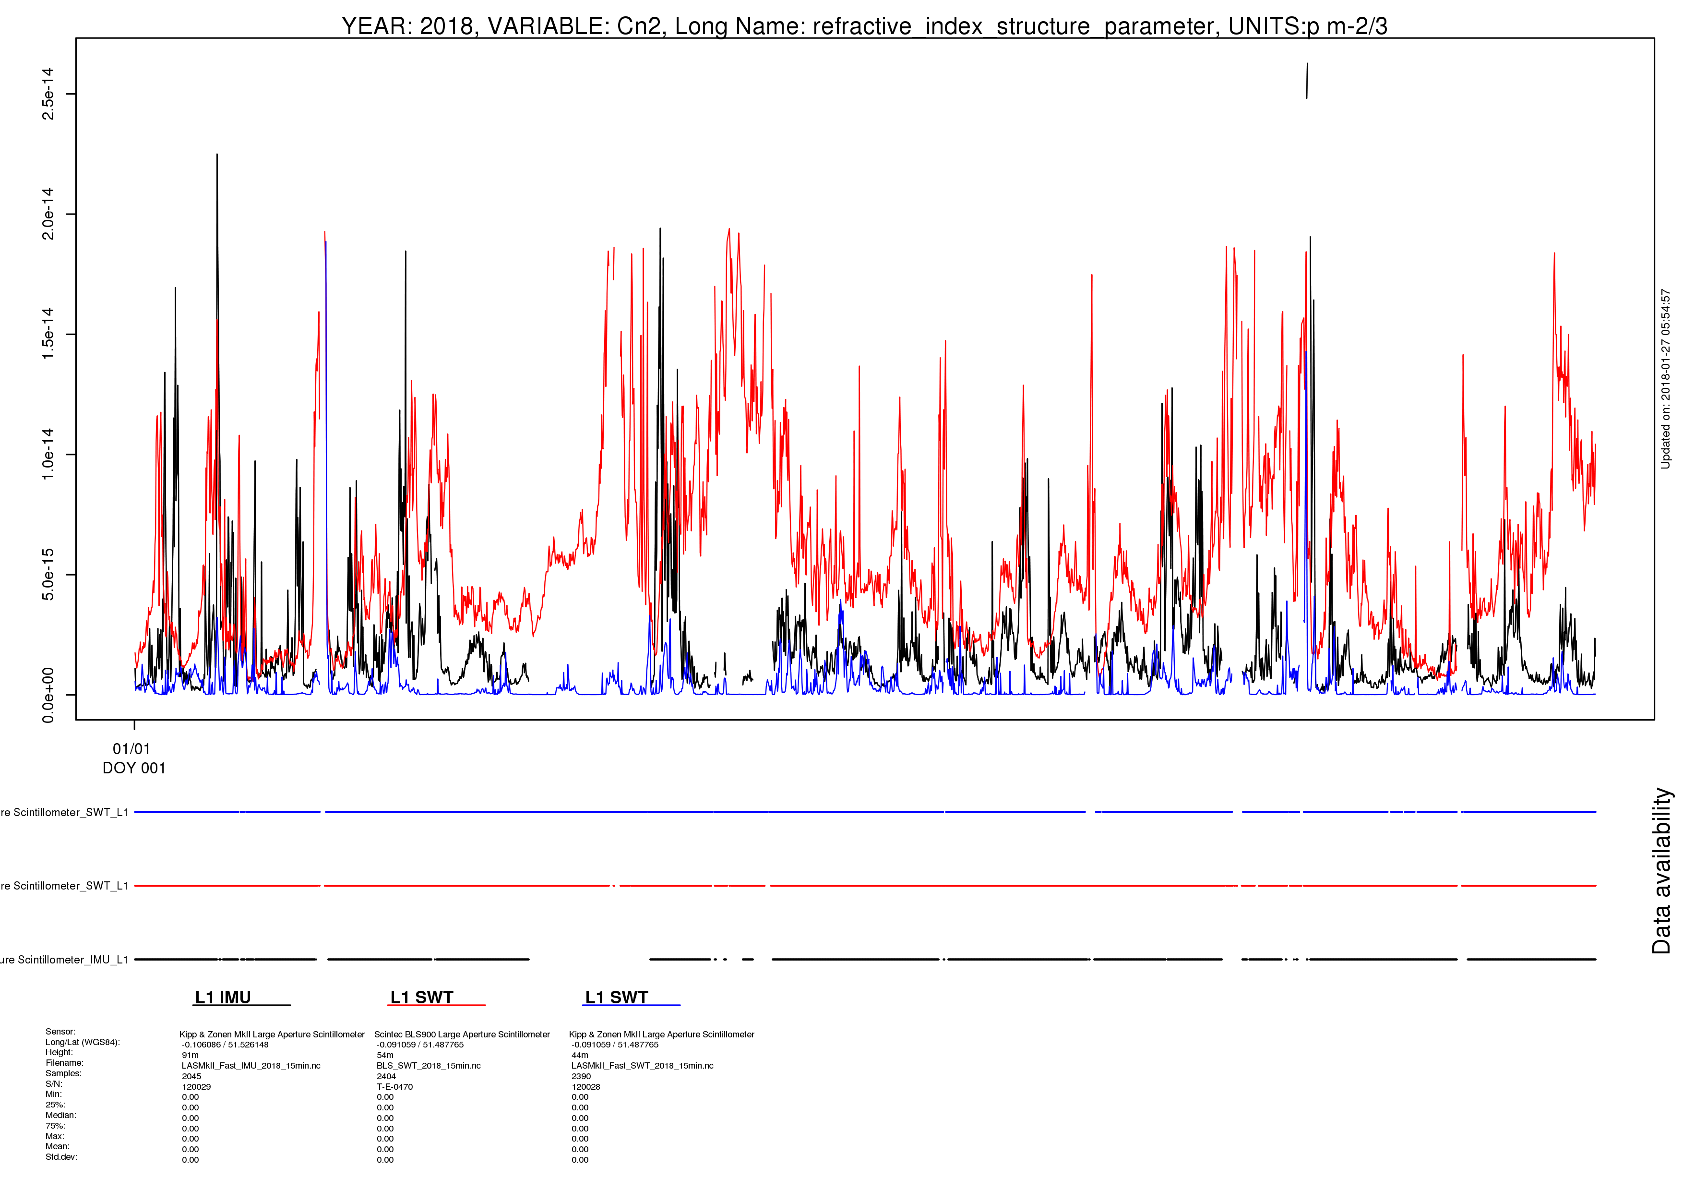Click the y-axis tick label 1.0e-14

(x=48, y=454)
